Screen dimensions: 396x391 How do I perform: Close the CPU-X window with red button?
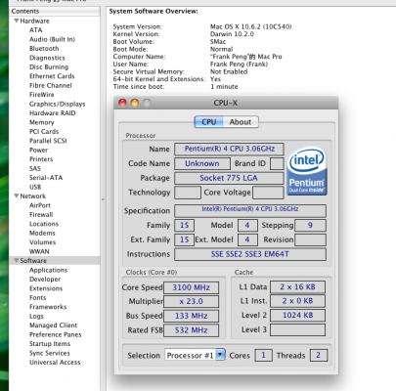(122, 103)
